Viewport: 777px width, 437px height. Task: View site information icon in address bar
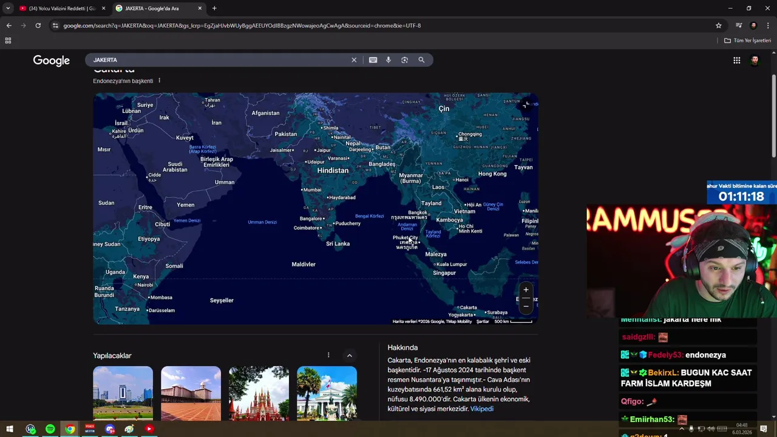[55, 25]
